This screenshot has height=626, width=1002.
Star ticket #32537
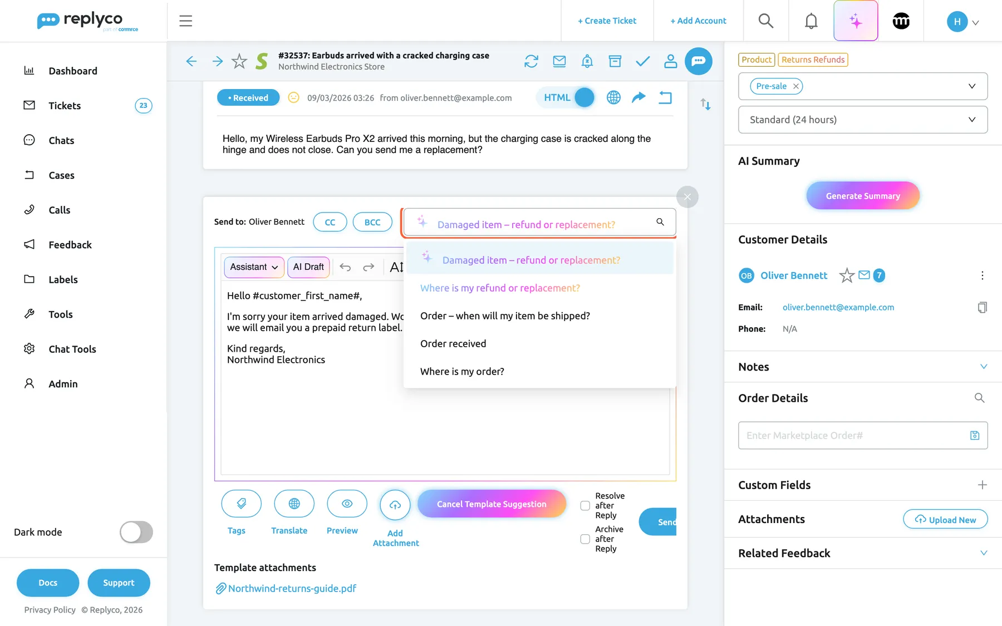point(239,61)
